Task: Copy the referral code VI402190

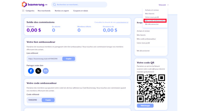Action: (x=48, y=100)
